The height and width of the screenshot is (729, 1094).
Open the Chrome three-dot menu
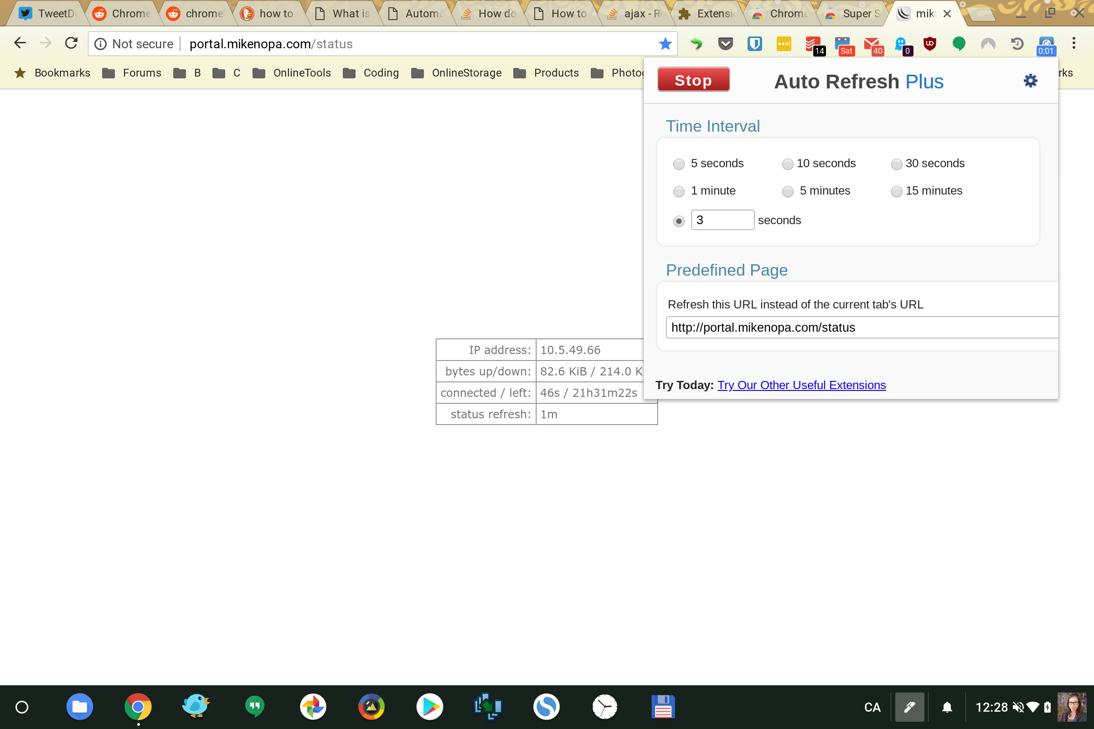[1073, 44]
